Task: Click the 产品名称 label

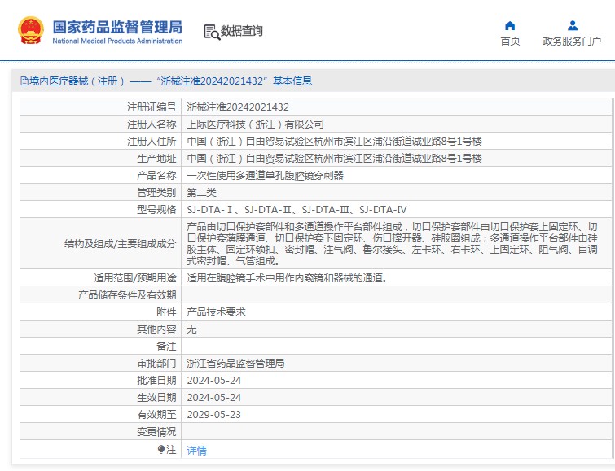Action: pyautogui.click(x=156, y=175)
